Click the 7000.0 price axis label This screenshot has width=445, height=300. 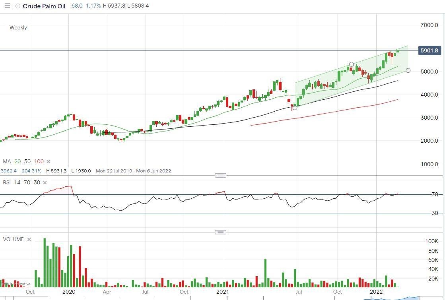(x=429, y=25)
